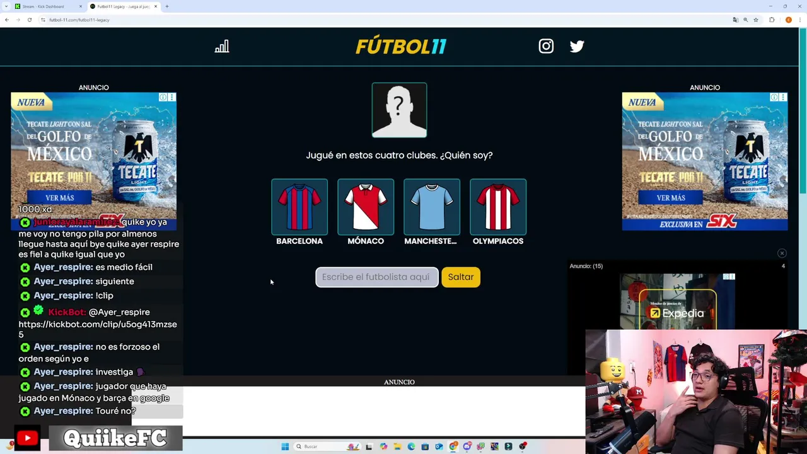
Task: Open the Chrome profile avatar
Action: (788, 20)
